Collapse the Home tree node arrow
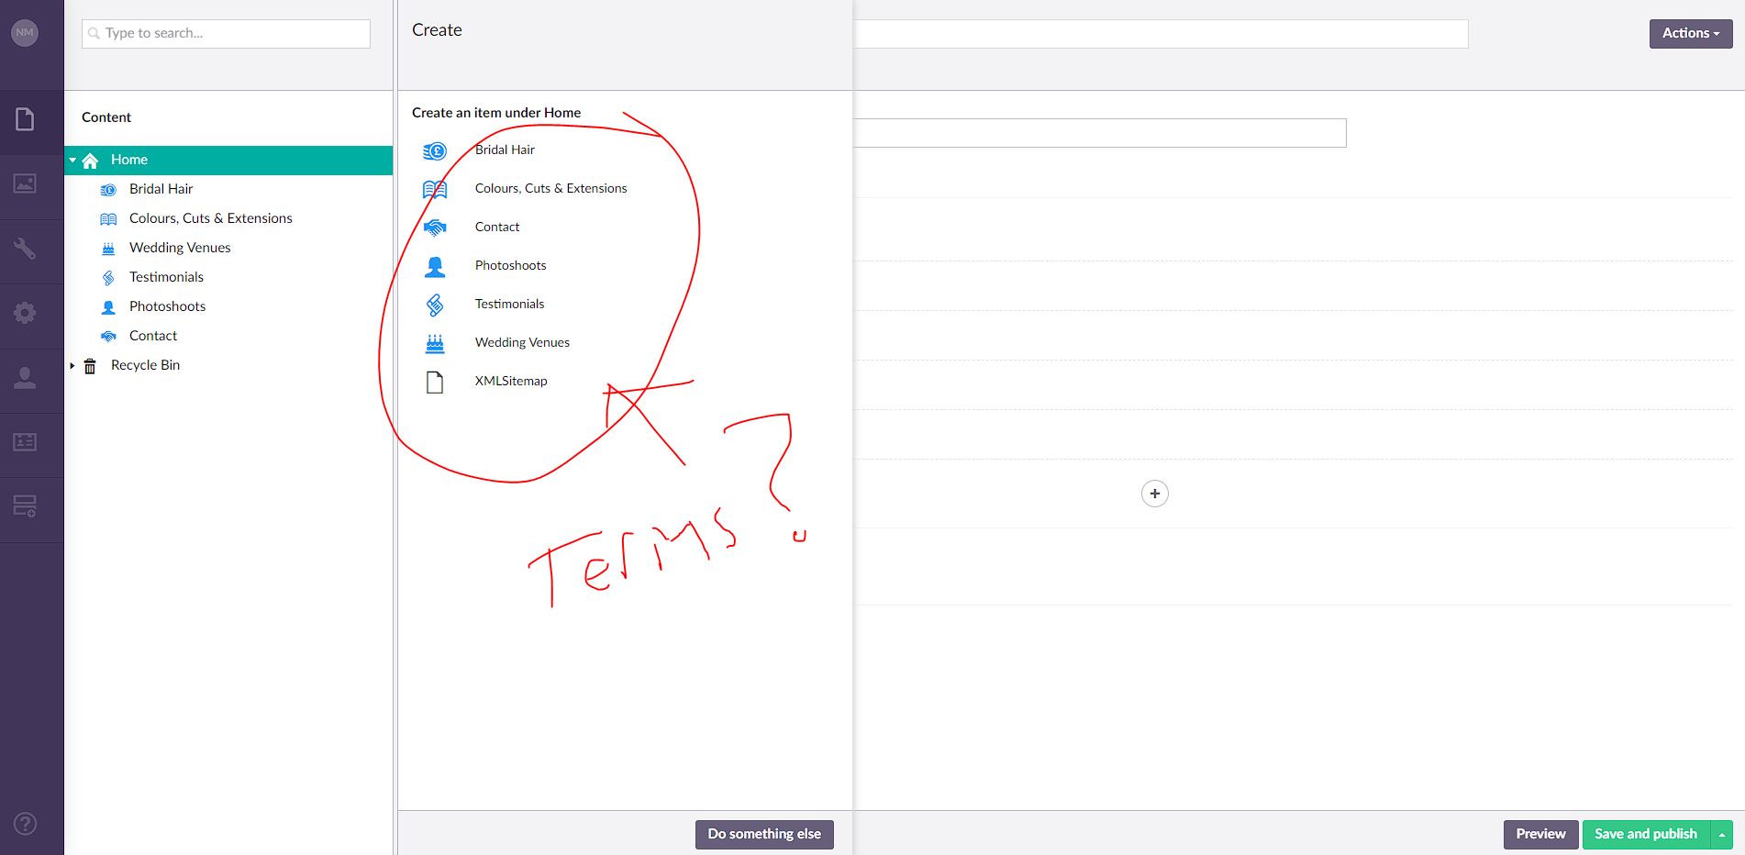The image size is (1745, 855). [72, 160]
